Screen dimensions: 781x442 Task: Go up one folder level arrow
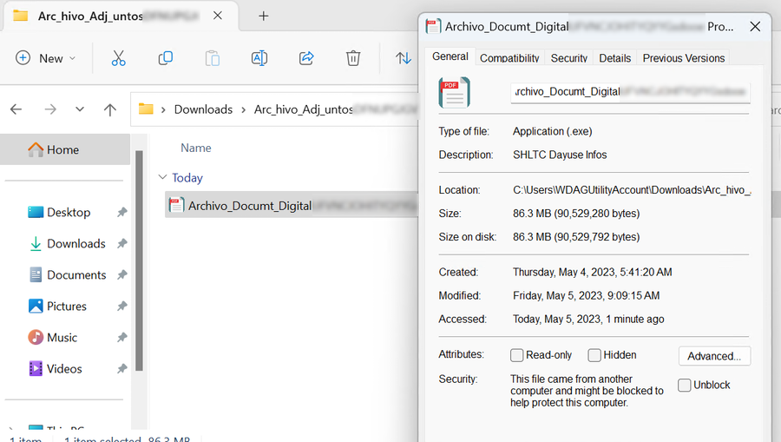point(109,109)
